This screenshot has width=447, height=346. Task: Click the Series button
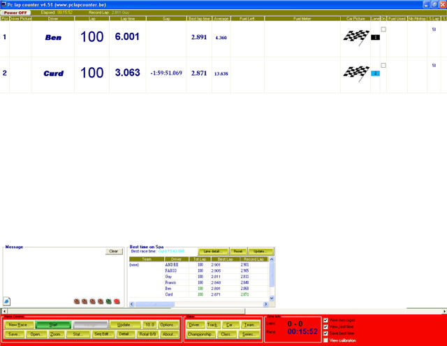tap(249, 334)
